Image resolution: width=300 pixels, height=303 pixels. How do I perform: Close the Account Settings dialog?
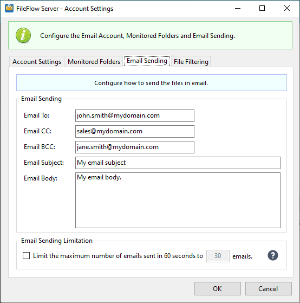[x=287, y=8]
